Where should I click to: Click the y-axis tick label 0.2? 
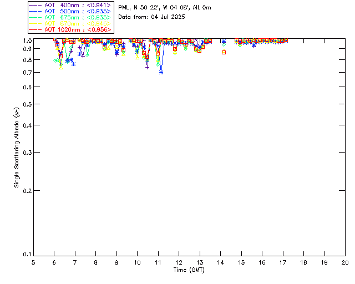26,191
